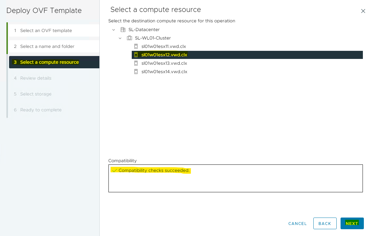
Task: Click host icon for sl01w01esx14.vwd.clx
Action: (x=136, y=72)
